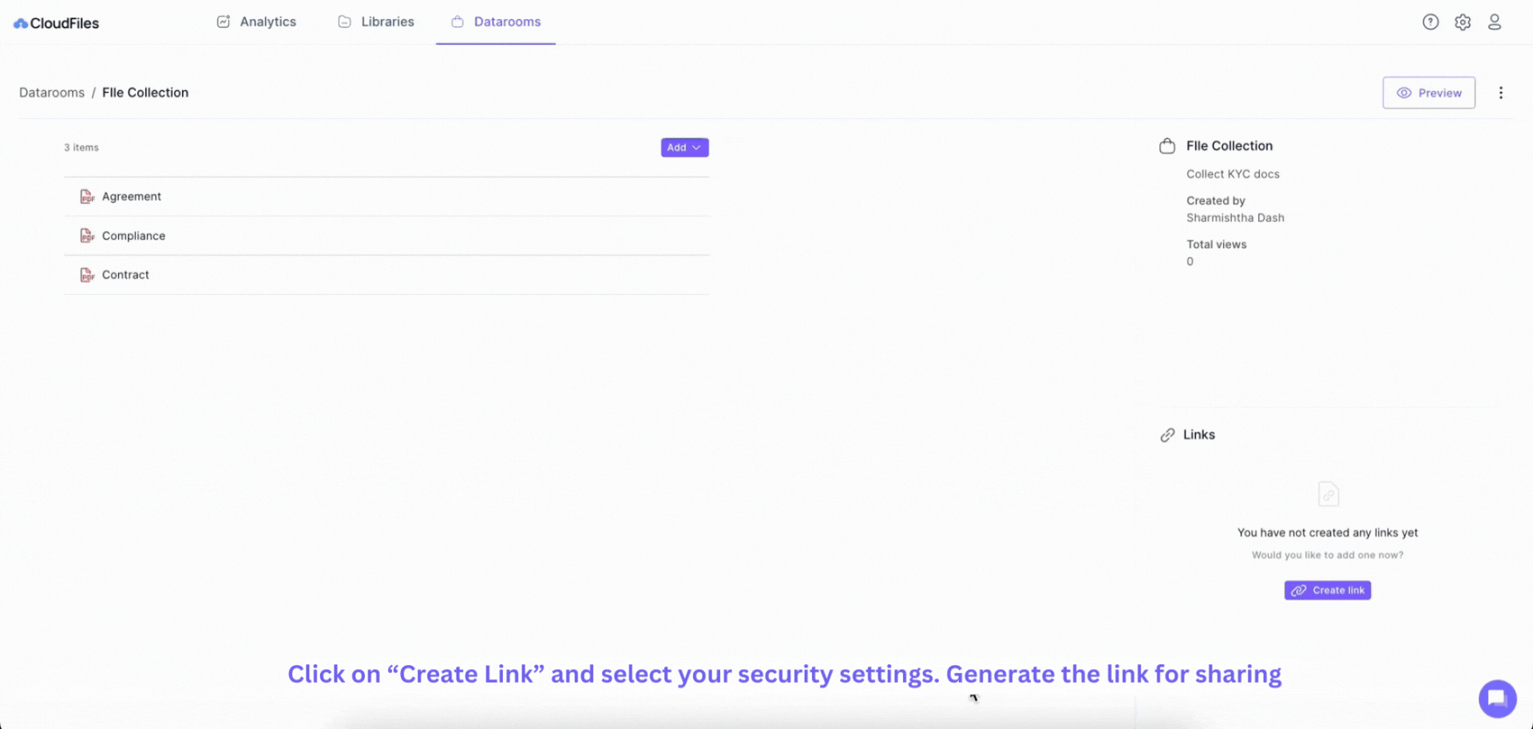
Task: Open the help question-mark icon
Action: [x=1429, y=22]
